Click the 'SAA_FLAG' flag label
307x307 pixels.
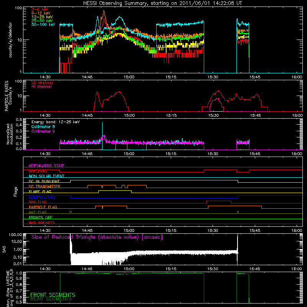coord(38,202)
